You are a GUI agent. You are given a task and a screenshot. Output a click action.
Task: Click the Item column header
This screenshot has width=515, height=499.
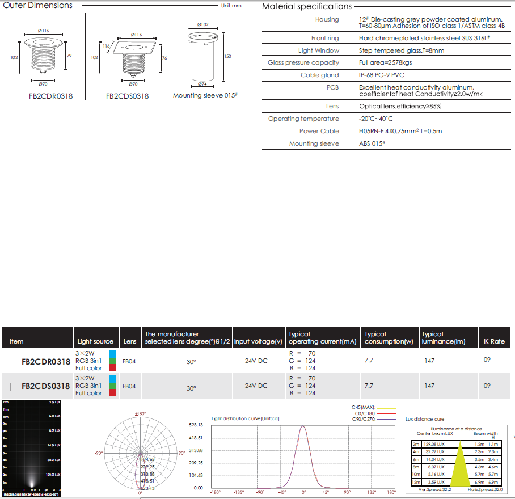(17, 341)
